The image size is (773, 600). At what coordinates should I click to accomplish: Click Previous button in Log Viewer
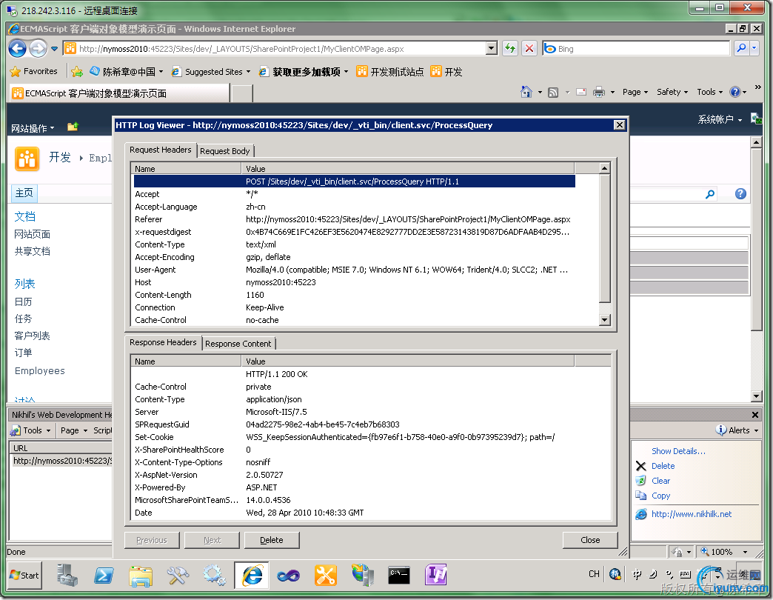(x=152, y=540)
